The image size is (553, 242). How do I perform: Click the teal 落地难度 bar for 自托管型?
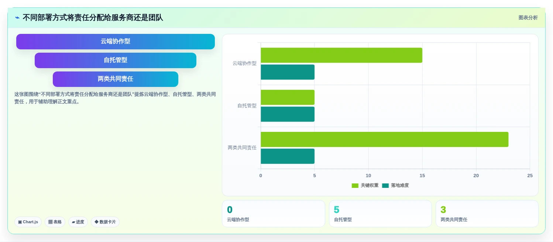coord(288,114)
